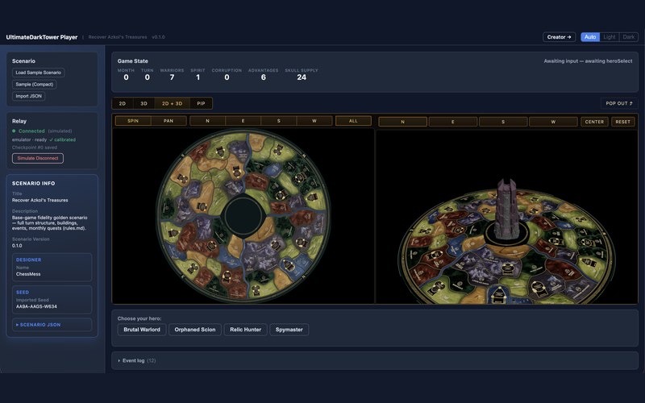Select ALL quadrants on 2D board
Viewport: 645px width, 403px height.
pyautogui.click(x=353, y=121)
